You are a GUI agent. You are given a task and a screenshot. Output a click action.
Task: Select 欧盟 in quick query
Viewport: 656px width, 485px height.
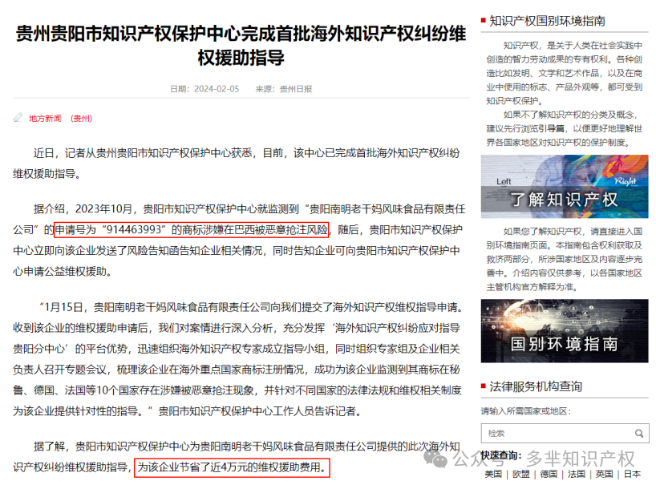pyautogui.click(x=520, y=474)
